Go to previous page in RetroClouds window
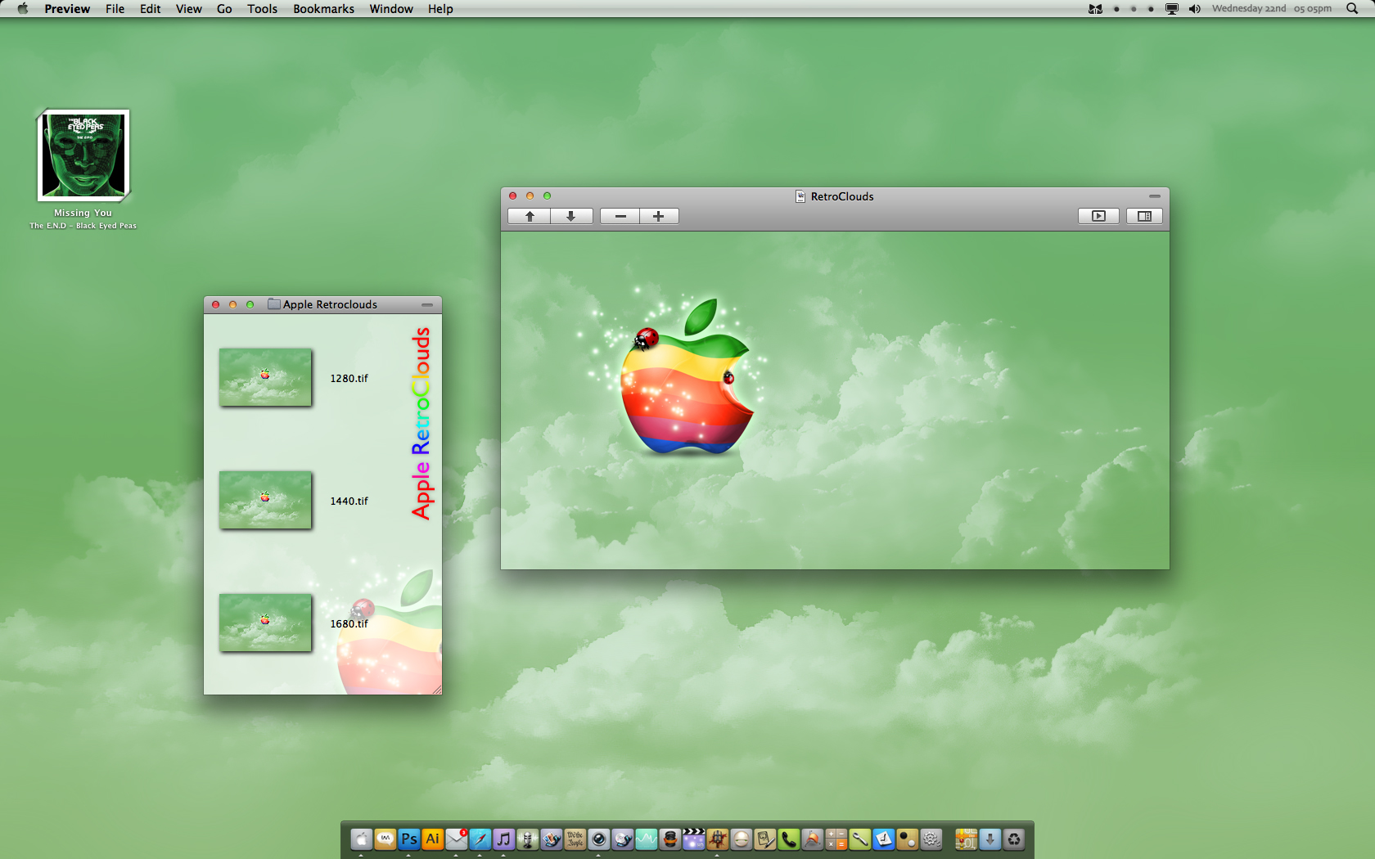1375x859 pixels. point(530,216)
